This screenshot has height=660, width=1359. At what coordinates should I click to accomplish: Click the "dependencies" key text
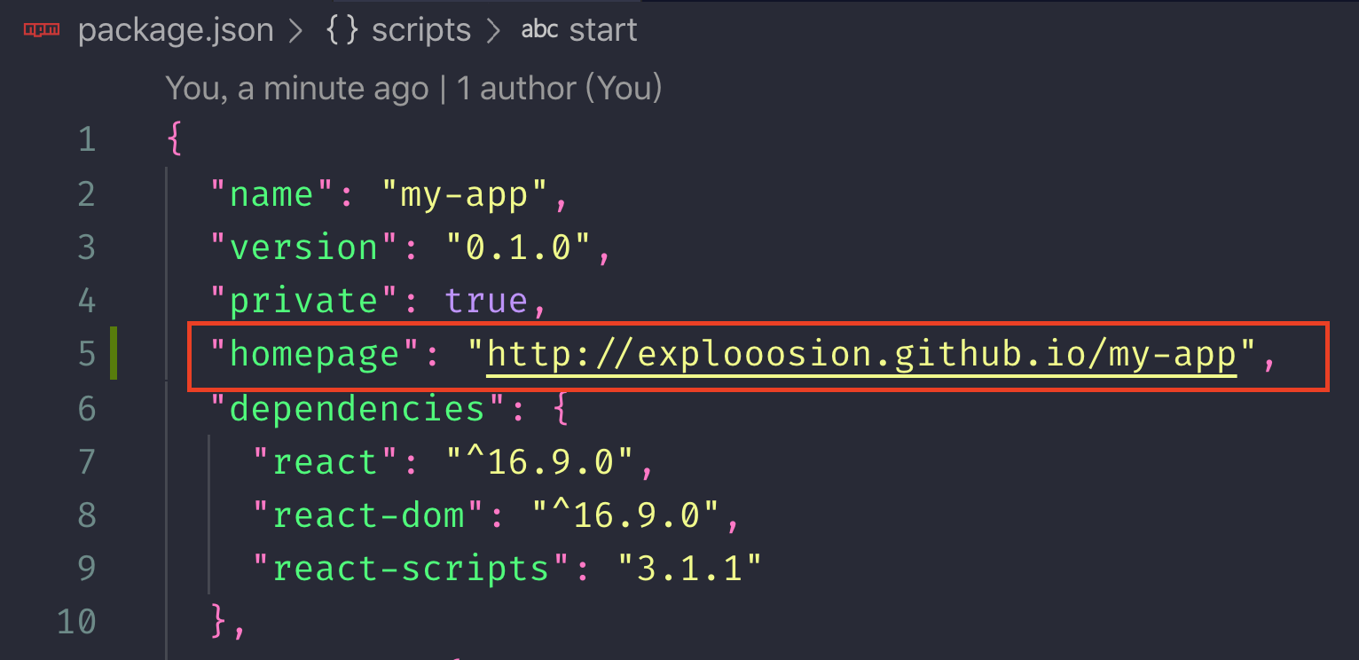(358, 408)
